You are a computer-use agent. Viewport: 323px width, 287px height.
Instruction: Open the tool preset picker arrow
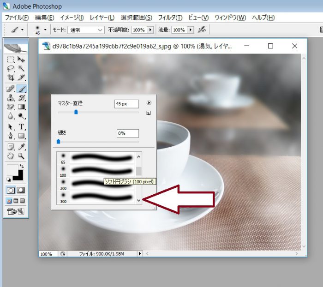pos(23,30)
